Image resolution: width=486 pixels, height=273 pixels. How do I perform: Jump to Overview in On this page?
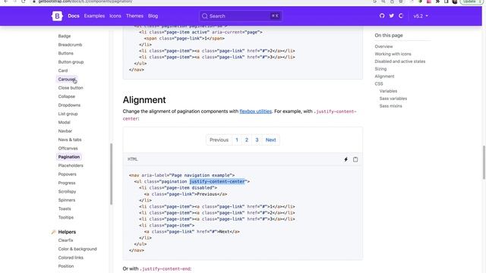pos(383,46)
